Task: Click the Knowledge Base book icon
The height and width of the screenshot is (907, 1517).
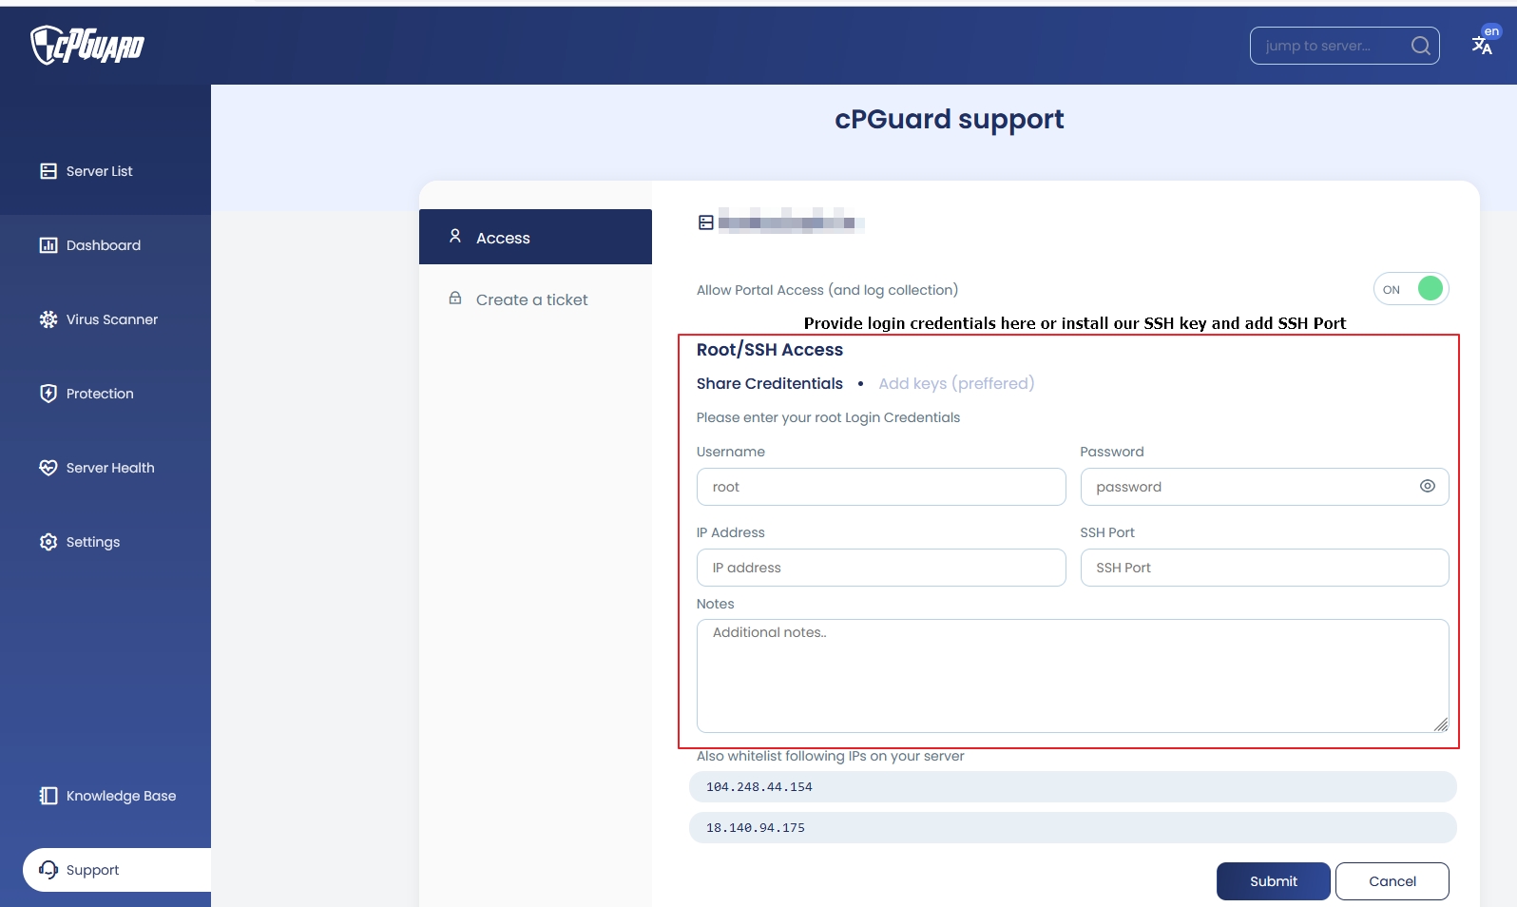Action: [48, 796]
